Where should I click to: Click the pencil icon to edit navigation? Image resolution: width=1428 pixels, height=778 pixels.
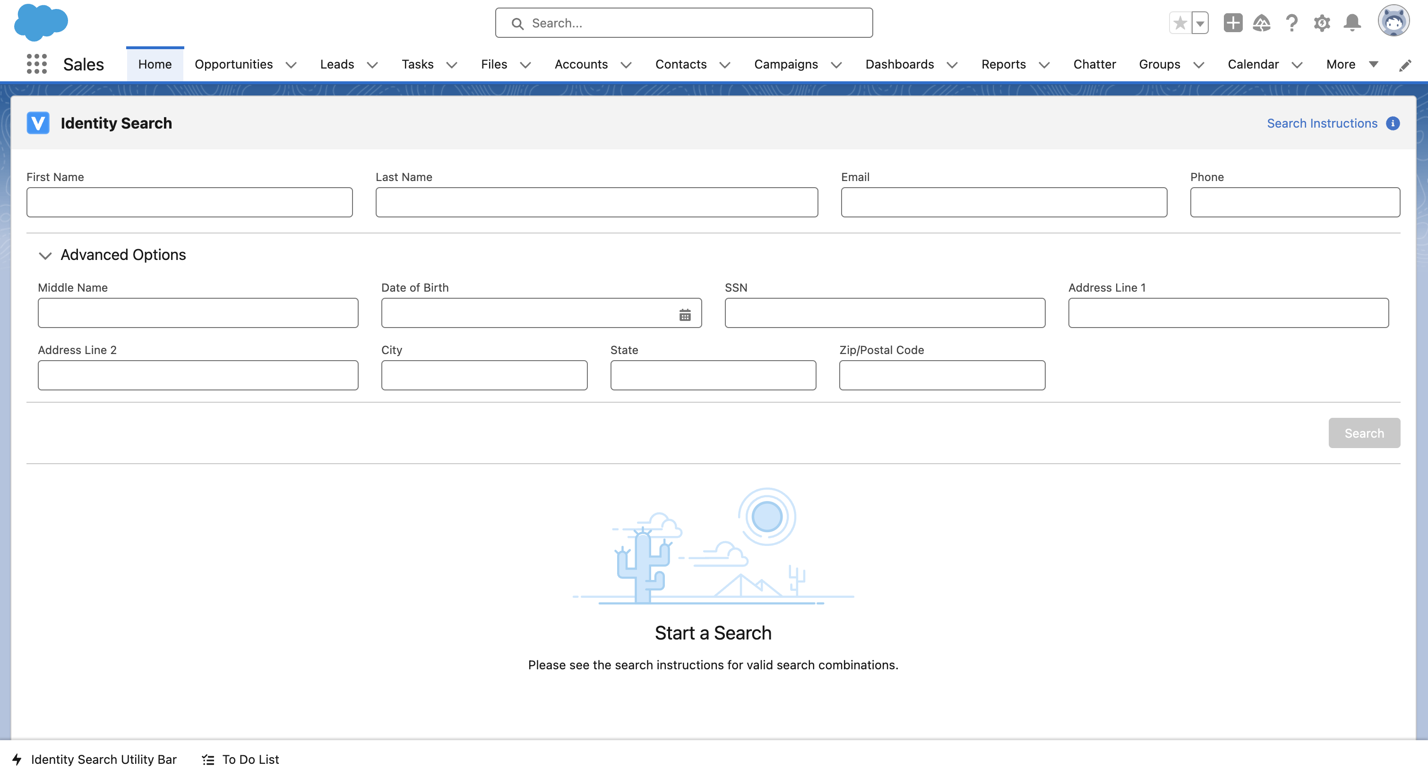1405,65
